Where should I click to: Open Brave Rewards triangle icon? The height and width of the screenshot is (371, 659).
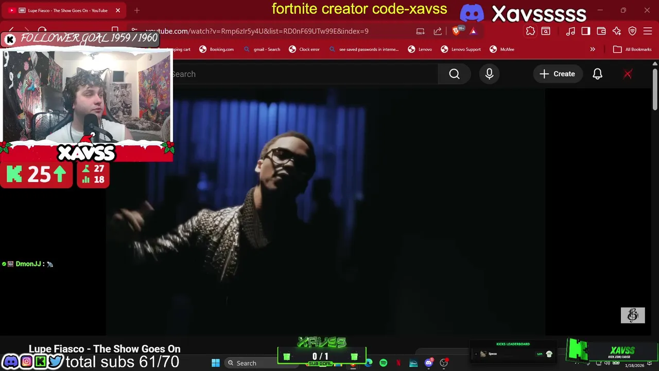click(473, 31)
